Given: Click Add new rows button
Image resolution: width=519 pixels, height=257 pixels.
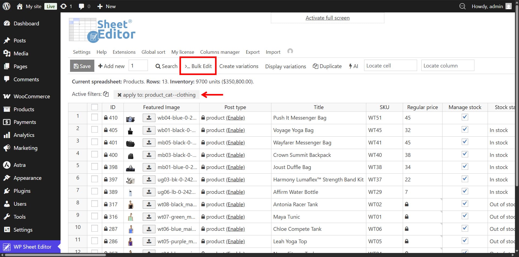Looking at the screenshot, I should click(x=111, y=66).
